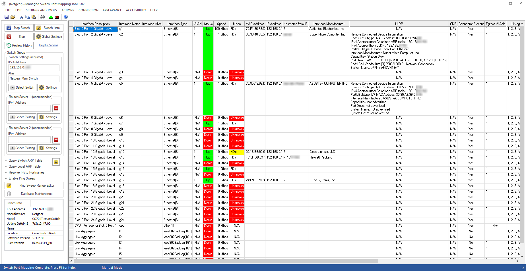Image resolution: width=526 pixels, height=271 pixels.
Task: Save the mapping with the disk icon
Action: (6, 17)
